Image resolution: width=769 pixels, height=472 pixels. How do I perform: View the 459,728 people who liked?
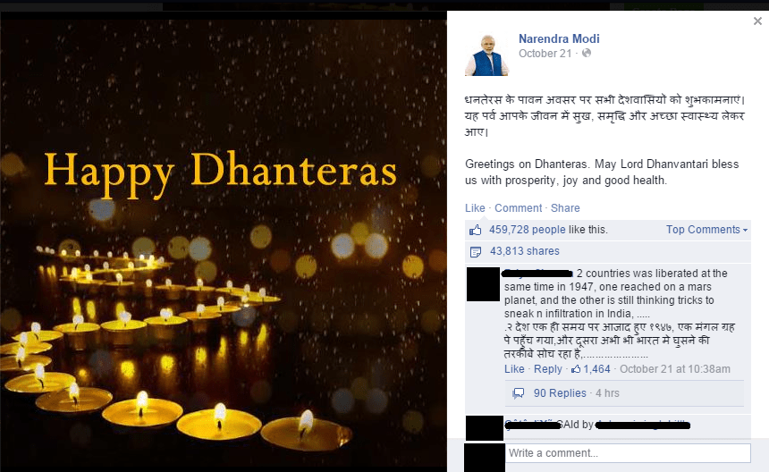527,230
